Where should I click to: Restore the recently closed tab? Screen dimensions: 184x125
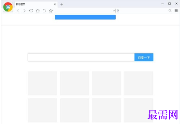[44, 11]
